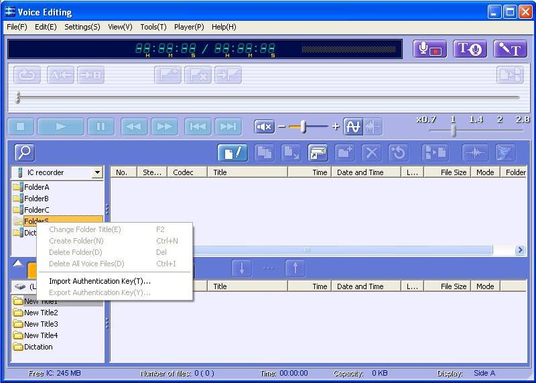The image size is (536, 383).
Task: Sort upper list by Date and Time
Action: pyautogui.click(x=366, y=172)
